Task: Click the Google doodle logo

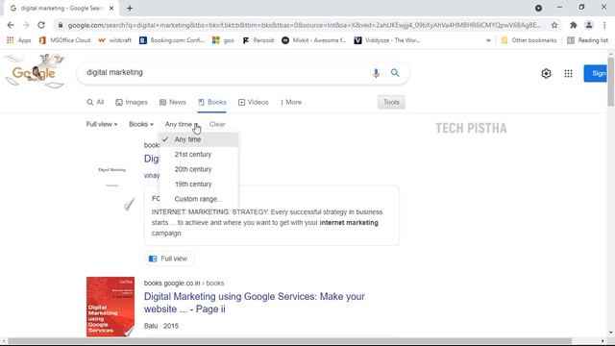Action: pyautogui.click(x=35, y=71)
